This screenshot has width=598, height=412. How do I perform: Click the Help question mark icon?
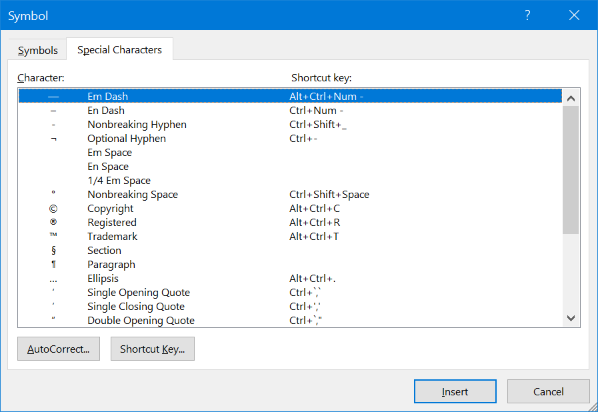click(x=527, y=15)
